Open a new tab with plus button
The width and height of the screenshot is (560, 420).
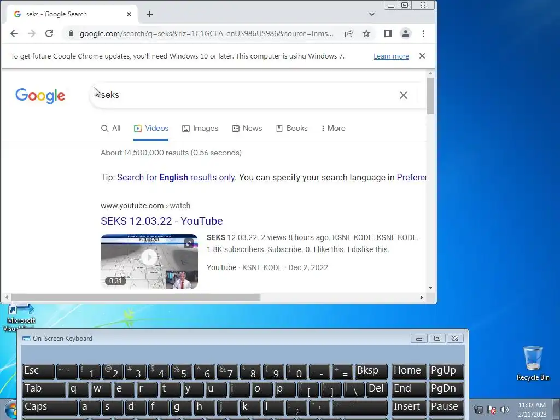pyautogui.click(x=150, y=14)
